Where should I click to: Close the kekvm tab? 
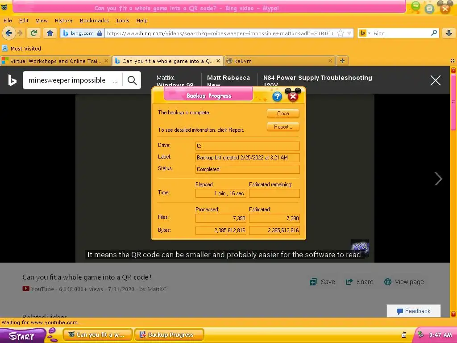coord(330,61)
